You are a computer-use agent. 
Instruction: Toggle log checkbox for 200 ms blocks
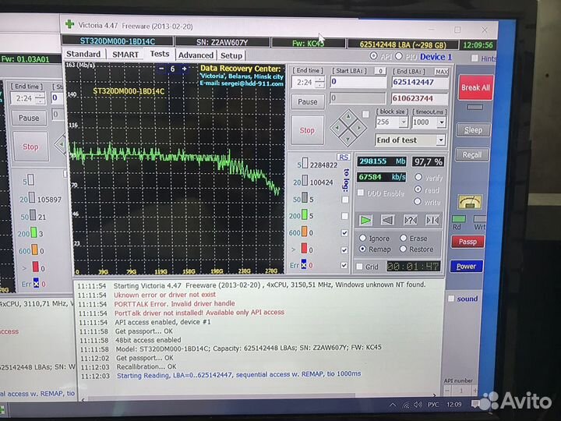(x=344, y=216)
